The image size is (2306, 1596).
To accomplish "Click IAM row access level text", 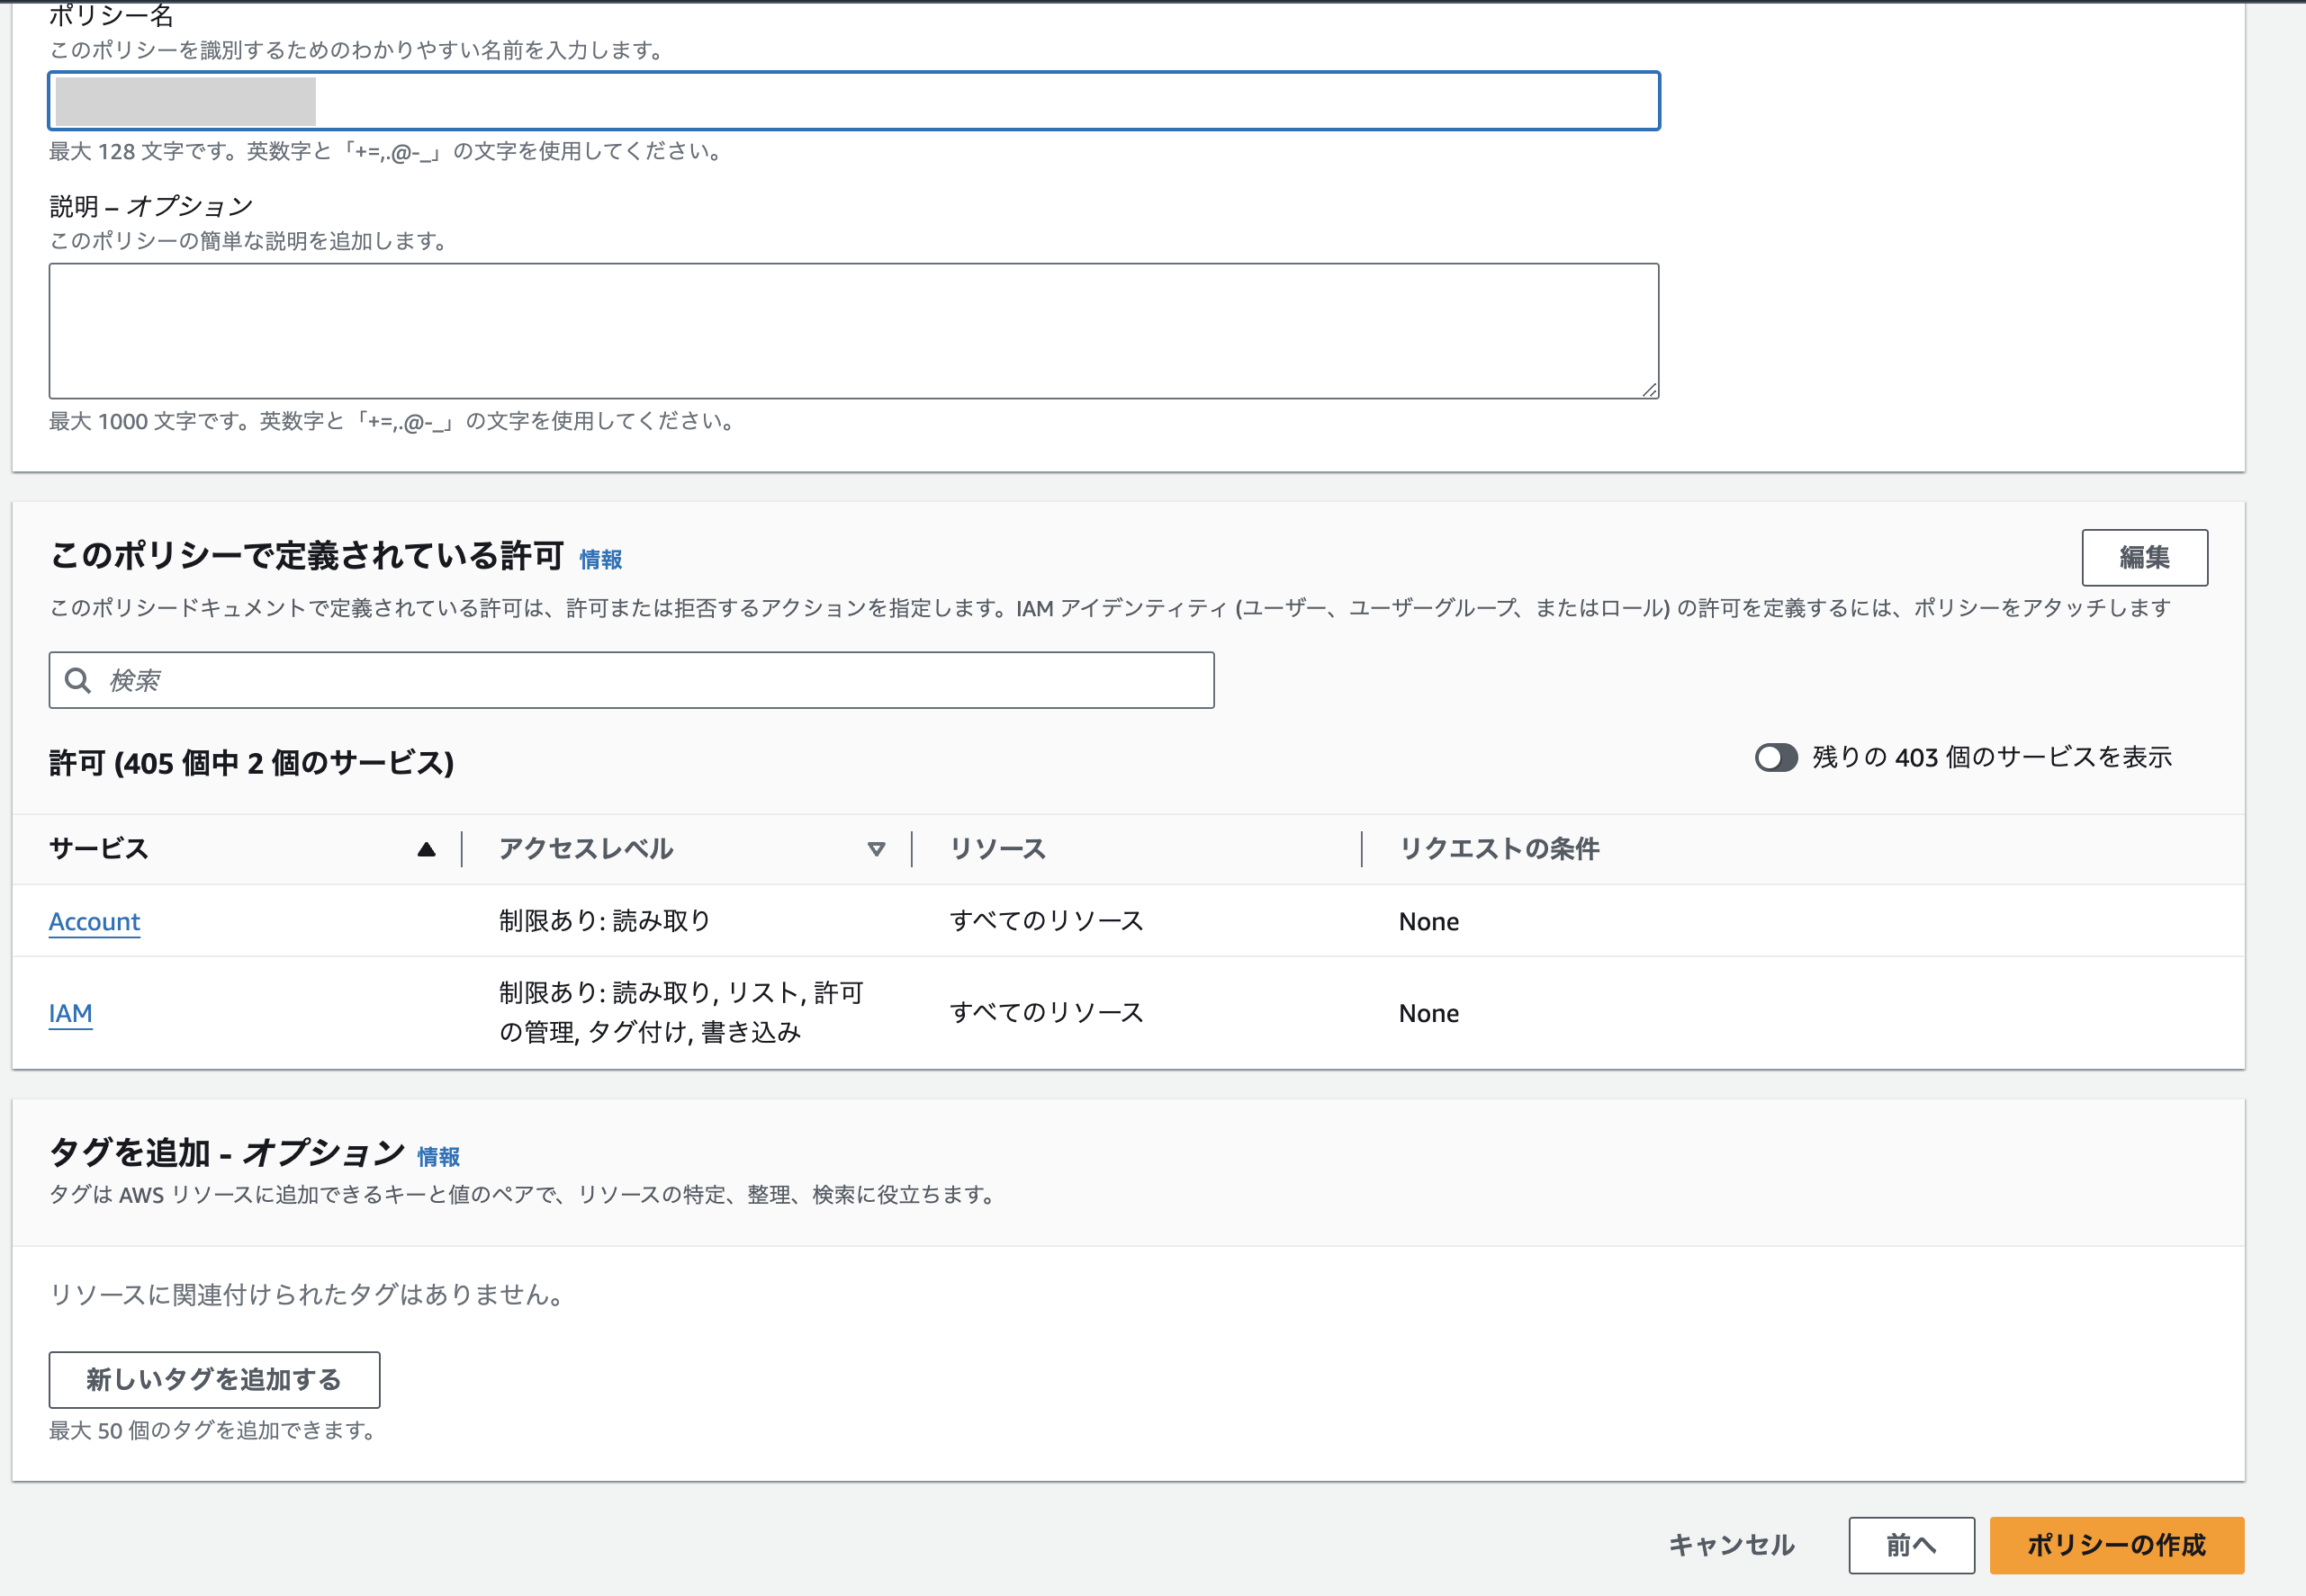I will (680, 1013).
